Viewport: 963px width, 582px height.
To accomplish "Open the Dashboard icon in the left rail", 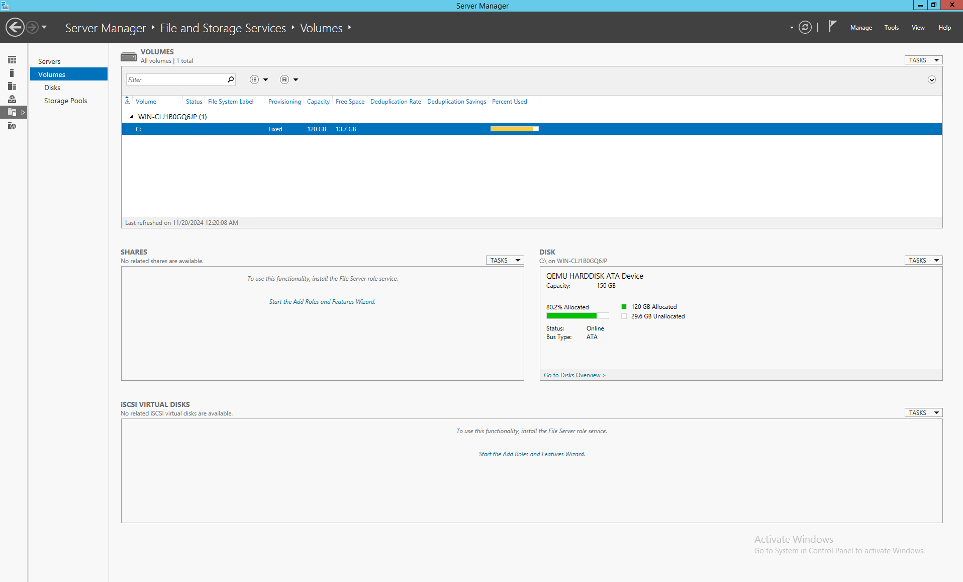I will coord(12,60).
